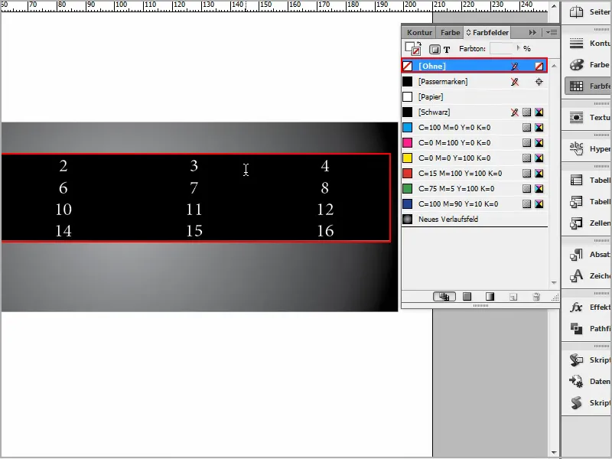
Task: Open the Farbfelder panel flyout menu
Action: click(x=554, y=32)
